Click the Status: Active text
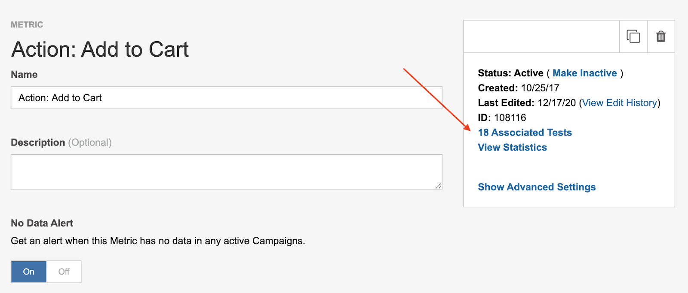The height and width of the screenshot is (293, 688). 510,73
